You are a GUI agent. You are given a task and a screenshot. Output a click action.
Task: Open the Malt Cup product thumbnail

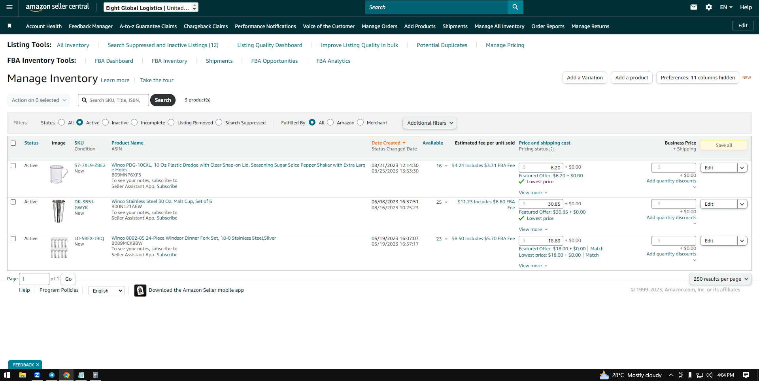[x=59, y=211]
